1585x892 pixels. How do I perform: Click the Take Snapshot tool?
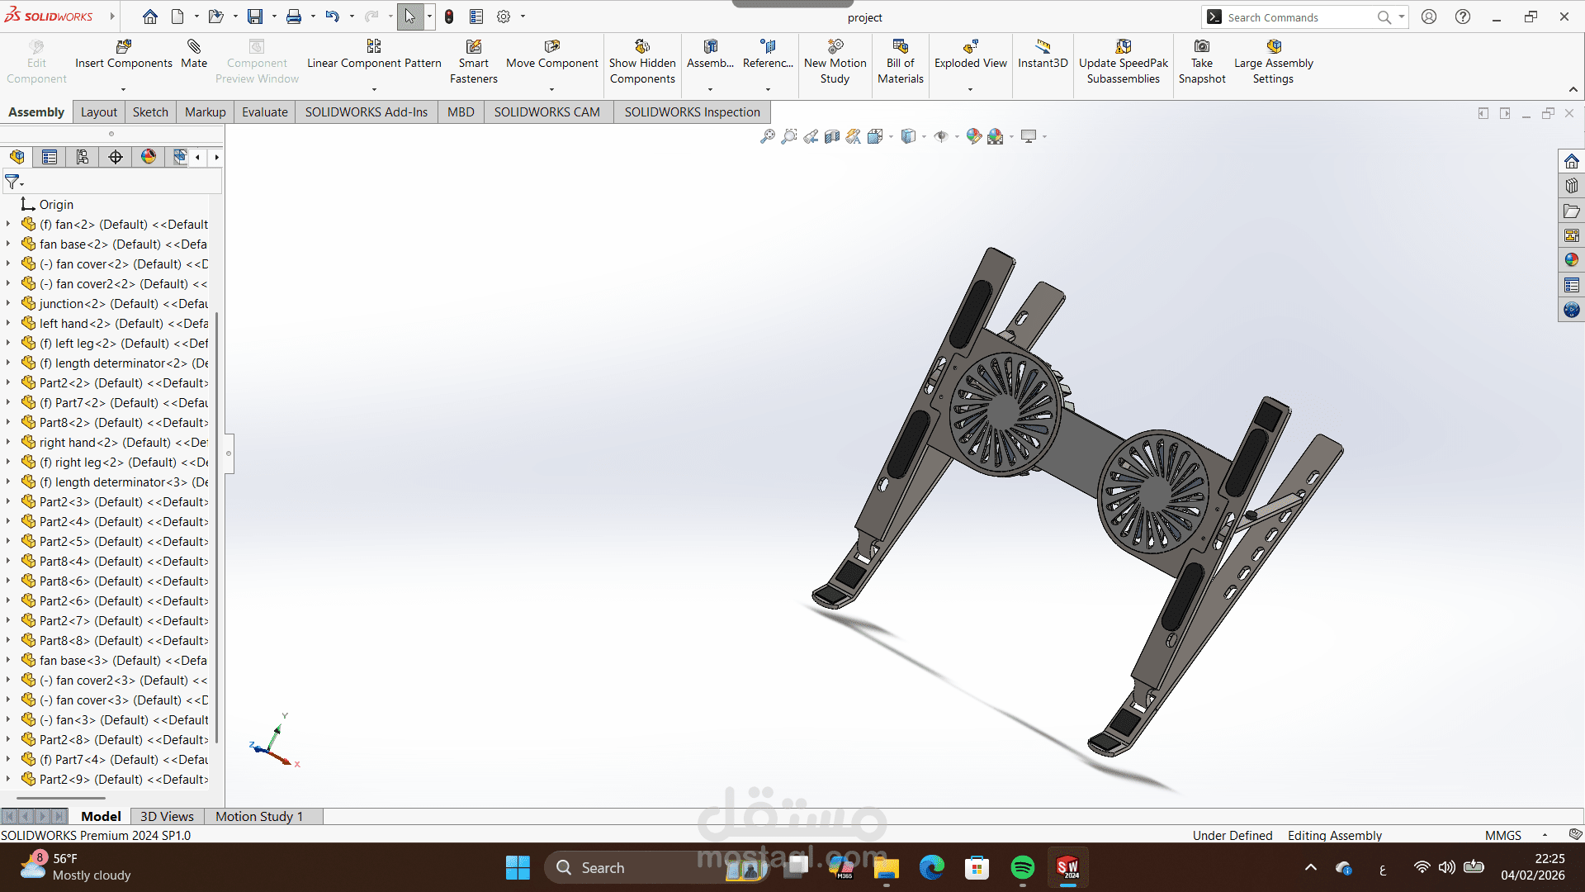pos(1202,62)
